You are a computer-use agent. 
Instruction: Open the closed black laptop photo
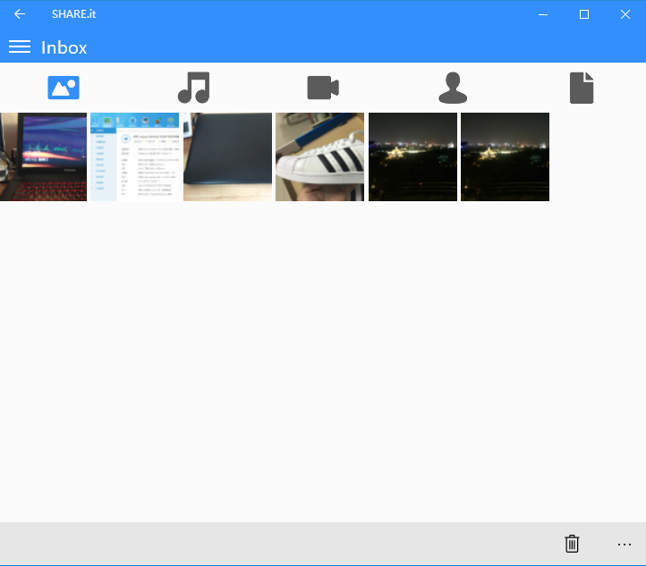coord(227,156)
